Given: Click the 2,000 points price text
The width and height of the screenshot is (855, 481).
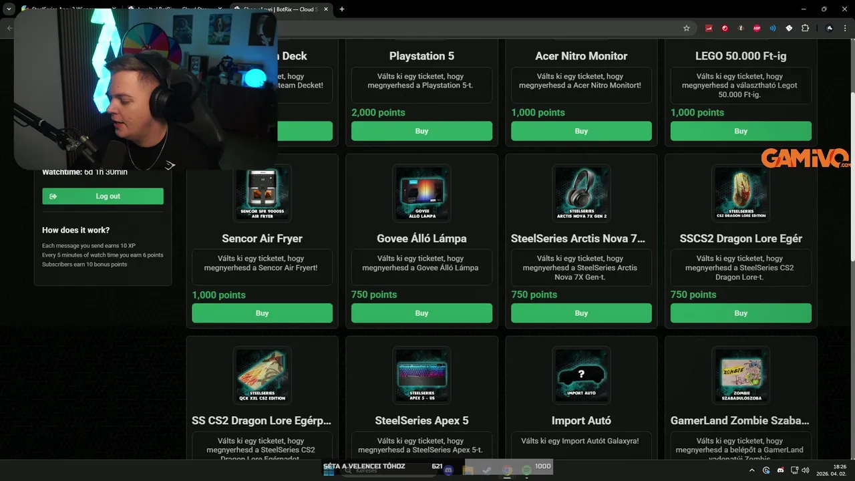Looking at the screenshot, I should point(378,112).
